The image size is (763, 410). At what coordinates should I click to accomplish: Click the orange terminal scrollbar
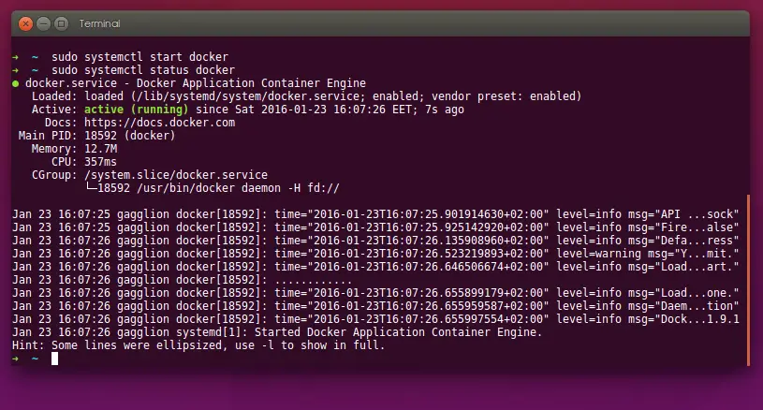(748, 280)
